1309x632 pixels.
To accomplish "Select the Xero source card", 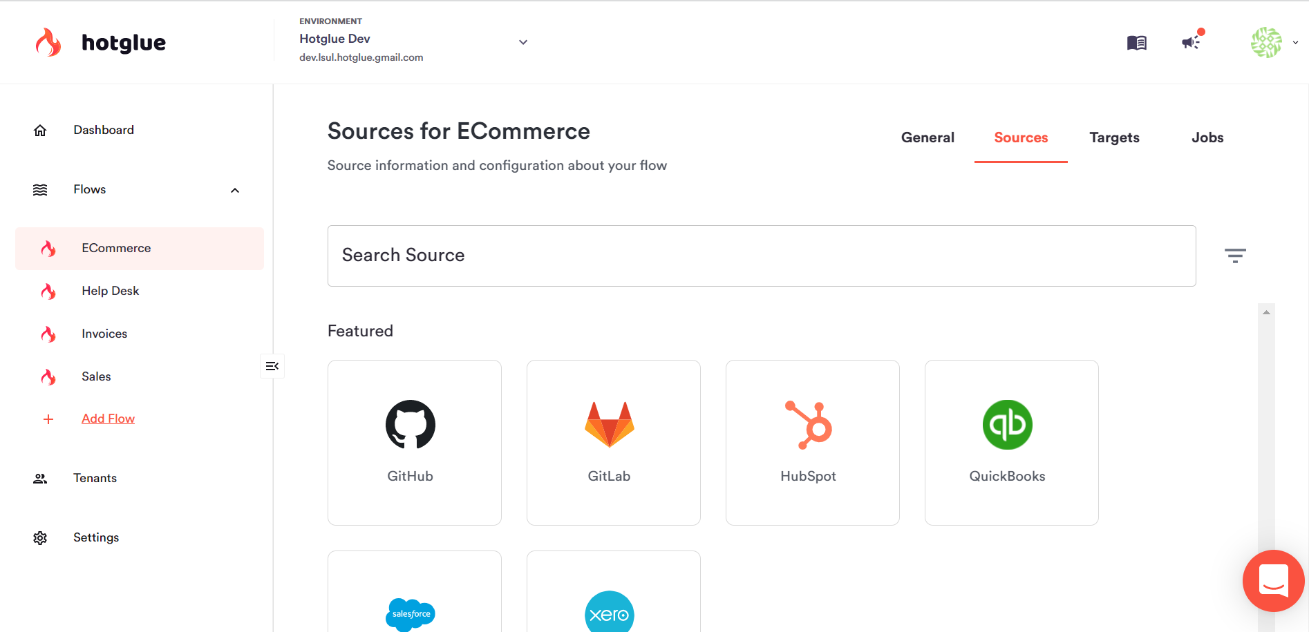I will (614, 591).
